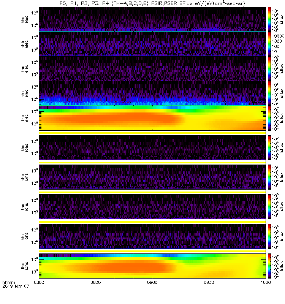Viewport: 285px width, 304px height.
Task: Click the thb elec color scale bar
Action: click(269, 44)
